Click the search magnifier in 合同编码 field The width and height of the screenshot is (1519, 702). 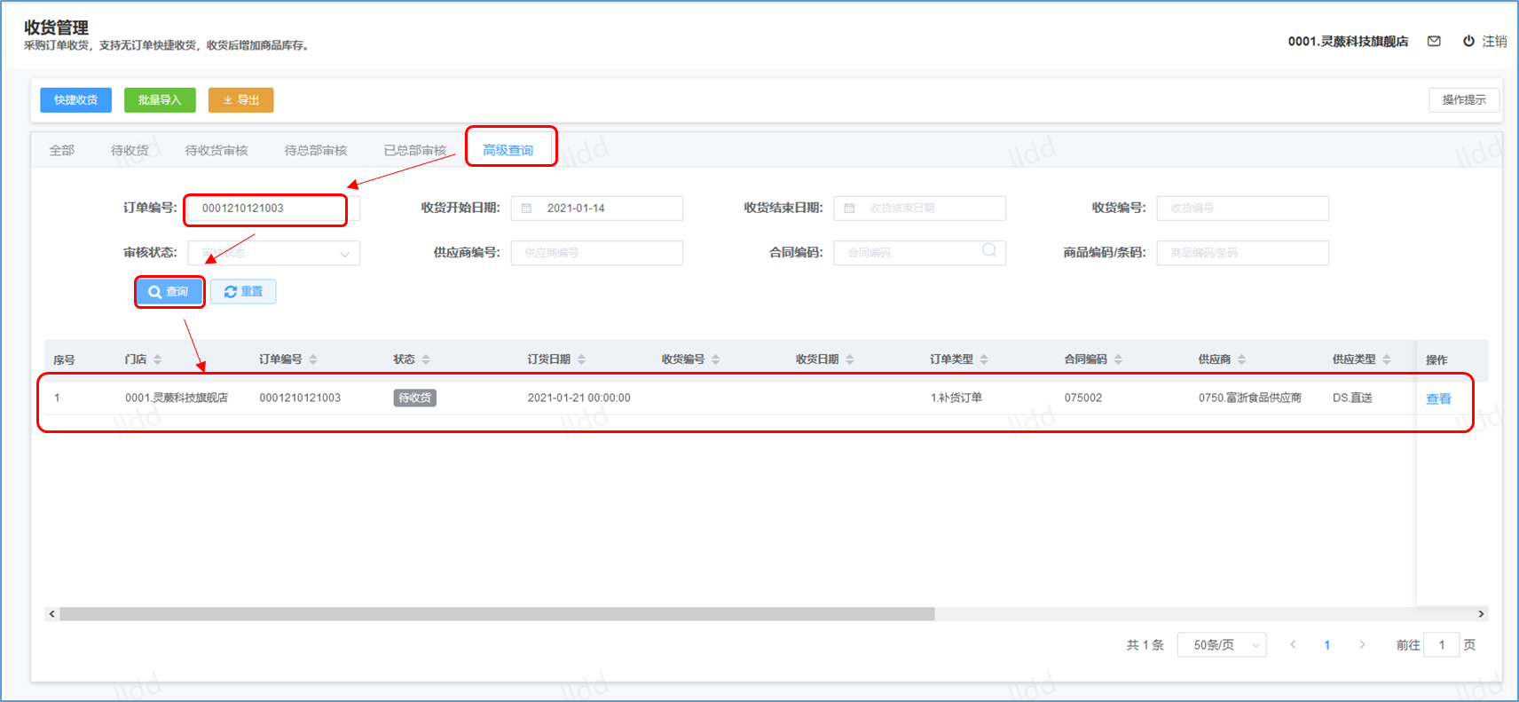[x=989, y=251]
